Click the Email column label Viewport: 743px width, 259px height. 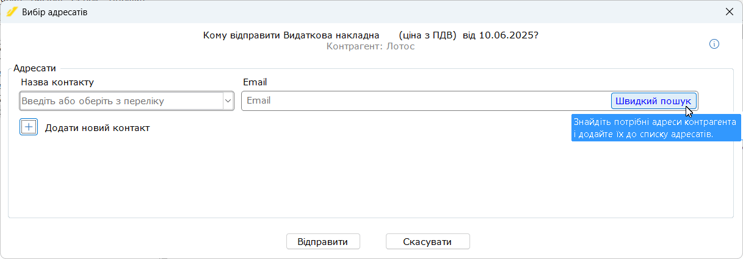coord(255,82)
